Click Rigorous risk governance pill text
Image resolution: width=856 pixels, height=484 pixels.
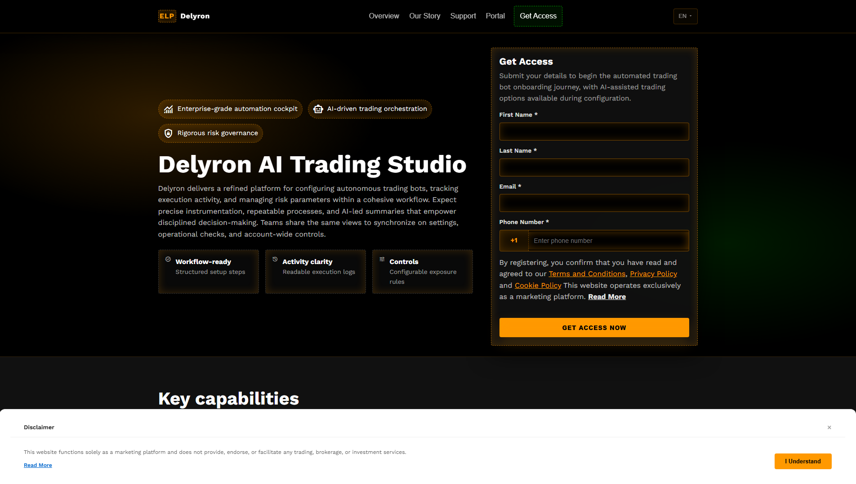pyautogui.click(x=218, y=133)
